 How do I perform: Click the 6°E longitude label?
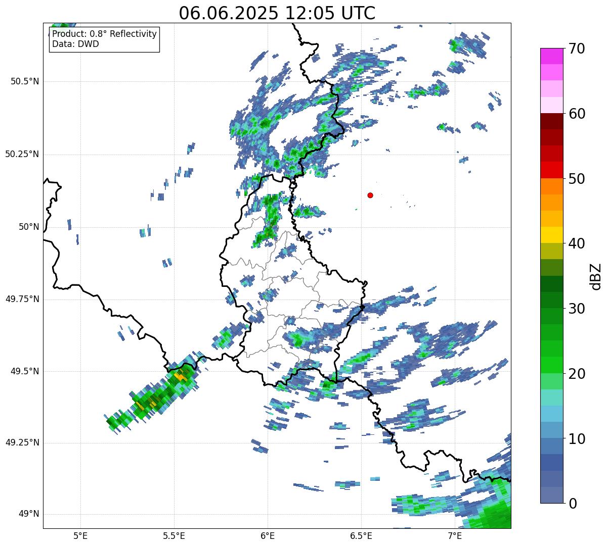click(268, 536)
